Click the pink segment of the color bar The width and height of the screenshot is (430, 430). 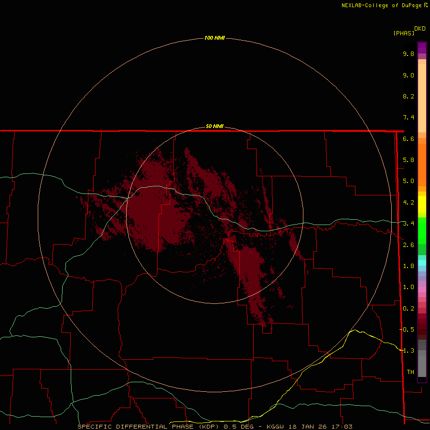coord(422,290)
